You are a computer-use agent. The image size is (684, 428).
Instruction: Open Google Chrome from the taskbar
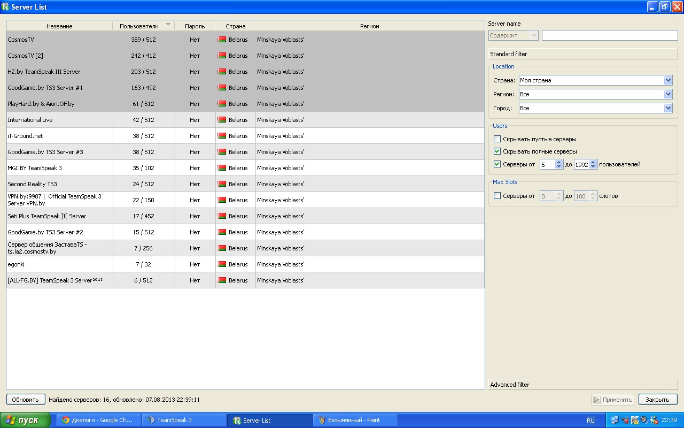click(98, 421)
